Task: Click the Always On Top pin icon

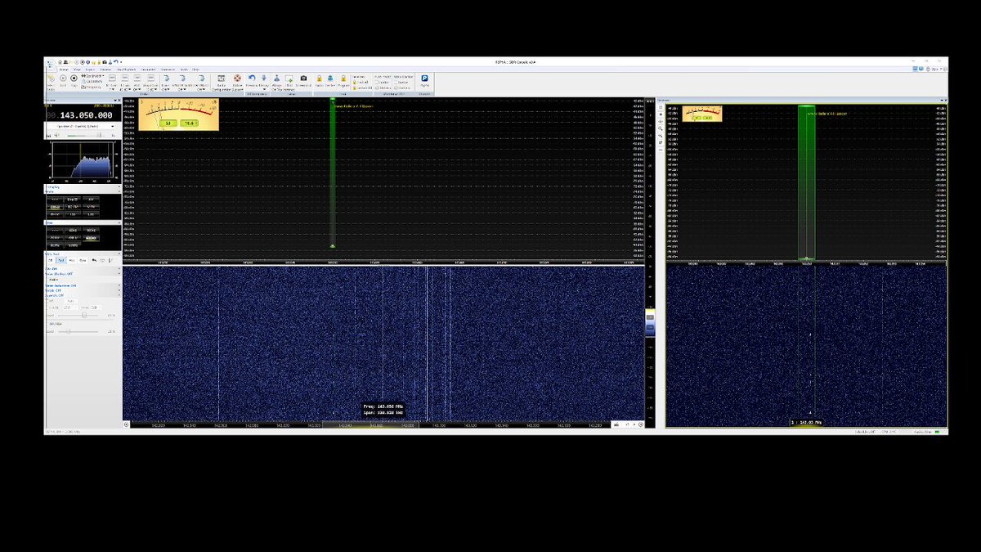Action: coord(276,79)
